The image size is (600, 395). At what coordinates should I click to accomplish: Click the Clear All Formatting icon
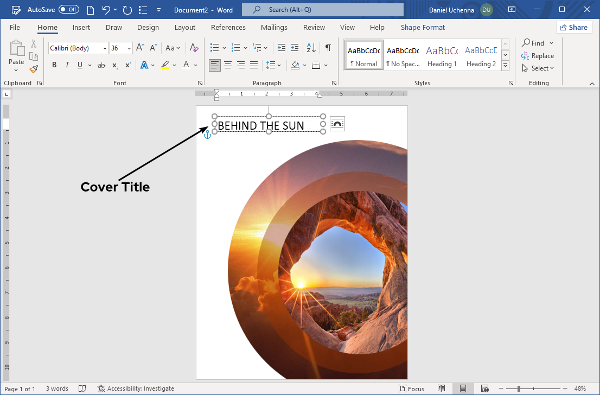point(194,48)
